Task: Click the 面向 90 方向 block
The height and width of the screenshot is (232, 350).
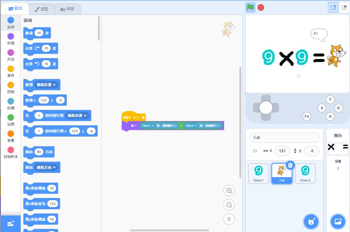Action: click(x=39, y=152)
